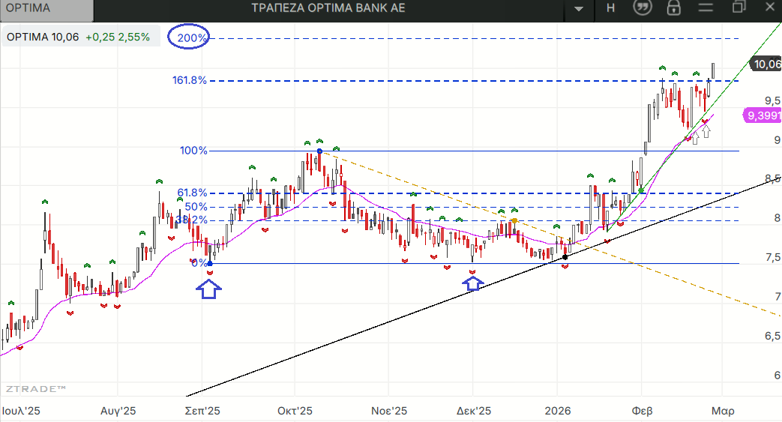Click the black 10,06 current price tag
The height and width of the screenshot is (422, 782).
tap(766, 64)
